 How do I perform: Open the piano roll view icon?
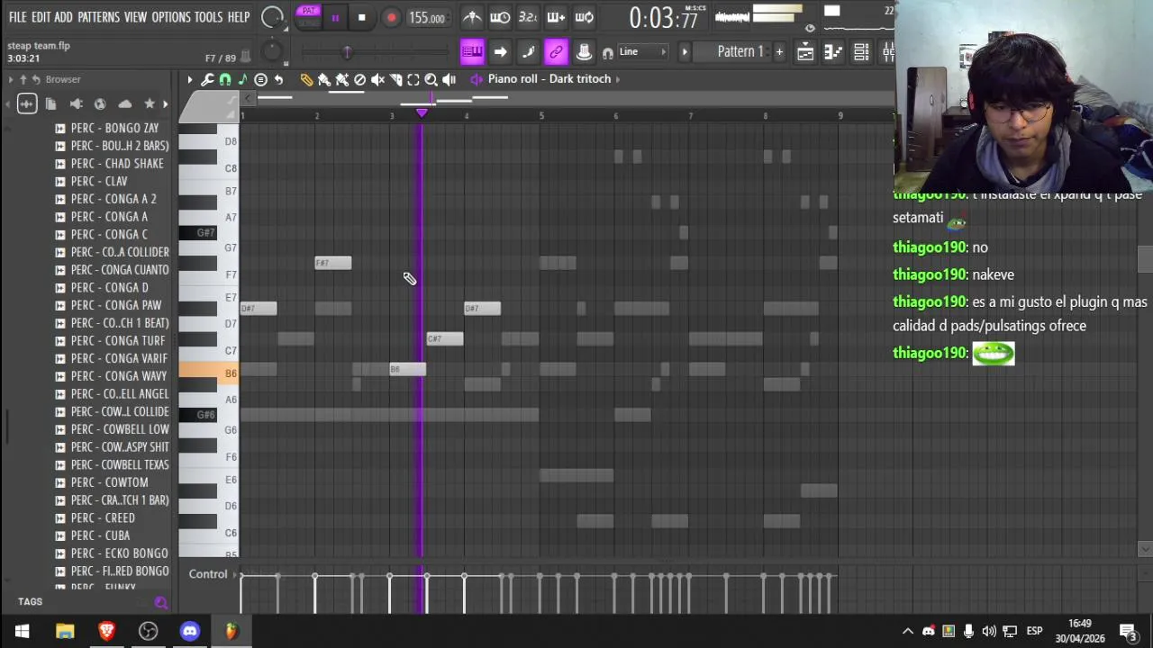833,51
